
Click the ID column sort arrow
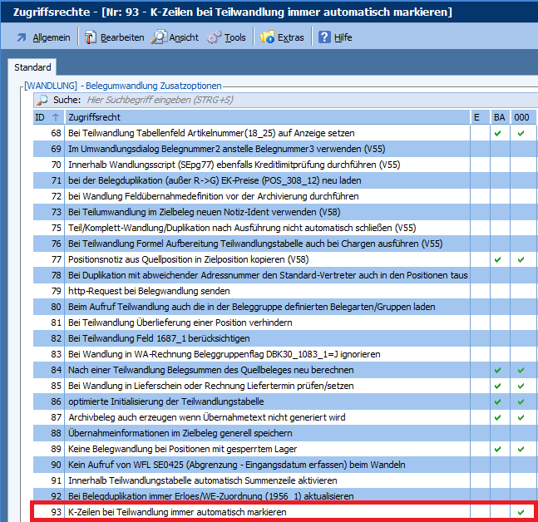click(x=56, y=117)
